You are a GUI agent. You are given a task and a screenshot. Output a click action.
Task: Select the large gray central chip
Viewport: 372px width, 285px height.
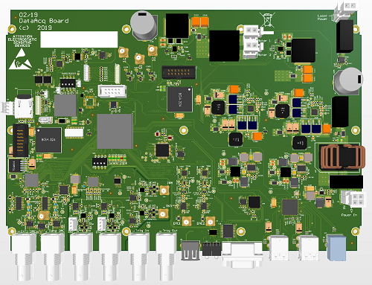[115, 132]
